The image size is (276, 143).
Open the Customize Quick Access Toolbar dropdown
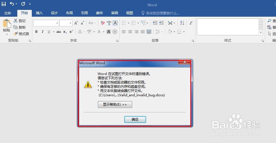pos(30,4)
